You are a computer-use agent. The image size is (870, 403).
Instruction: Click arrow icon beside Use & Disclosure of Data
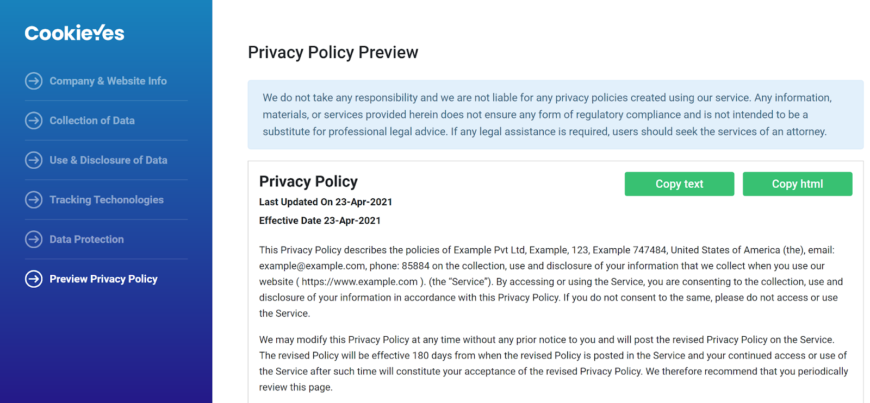point(34,160)
